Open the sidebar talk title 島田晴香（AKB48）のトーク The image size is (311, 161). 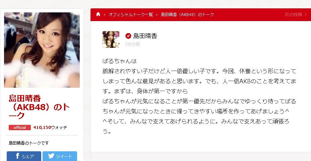click(39, 107)
